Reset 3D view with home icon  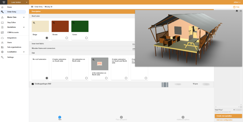[237, 11]
